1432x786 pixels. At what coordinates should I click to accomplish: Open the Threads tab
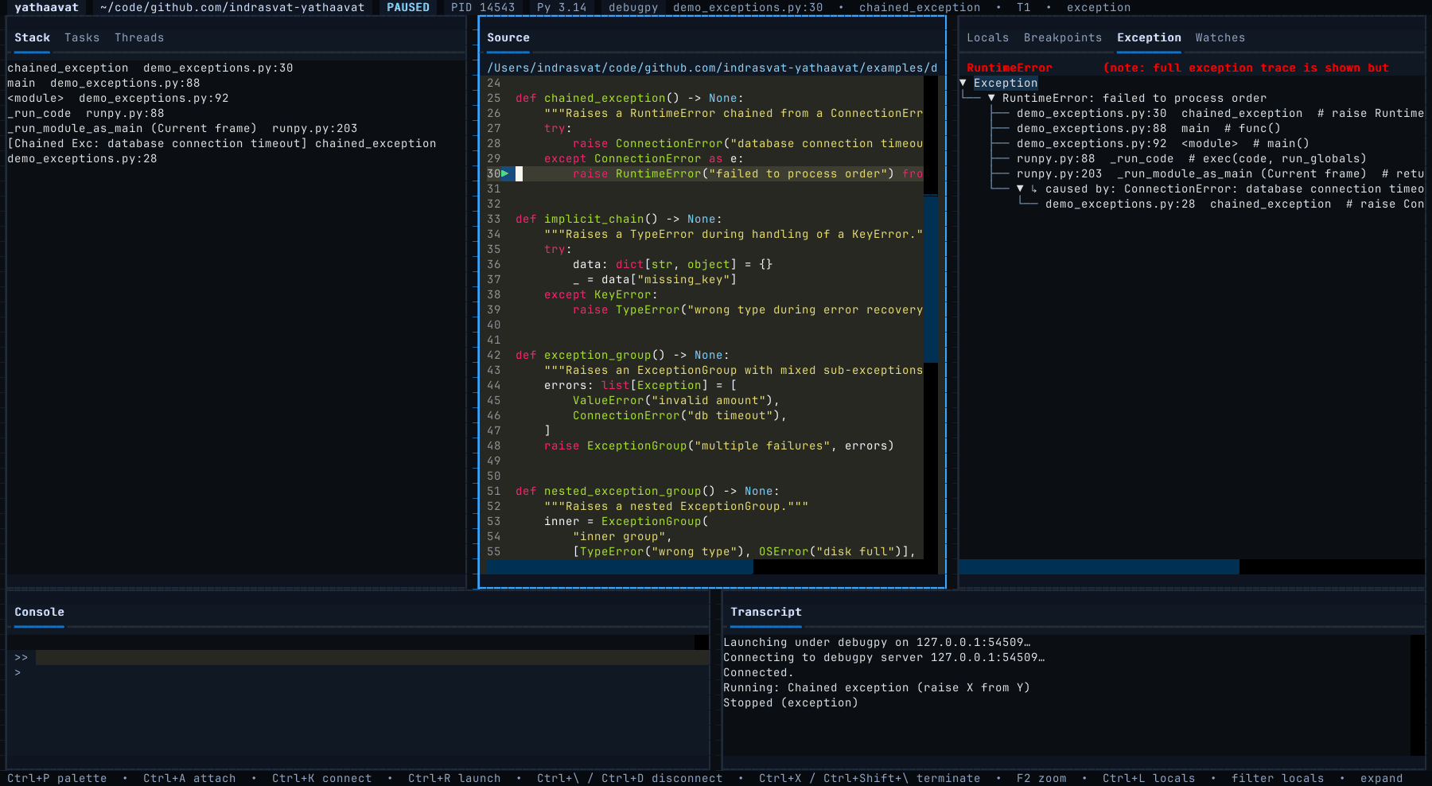tap(139, 37)
